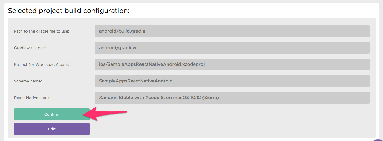
Task: Focus the gradle file path input
Action: coord(232,31)
